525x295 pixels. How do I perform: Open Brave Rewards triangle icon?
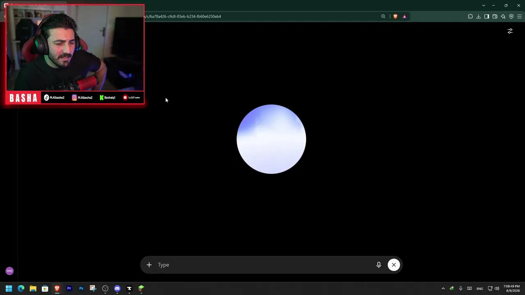pos(404,16)
